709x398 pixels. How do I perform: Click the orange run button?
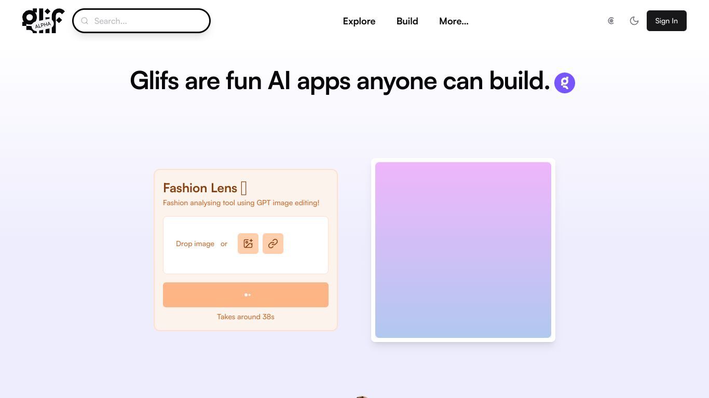pos(246,295)
